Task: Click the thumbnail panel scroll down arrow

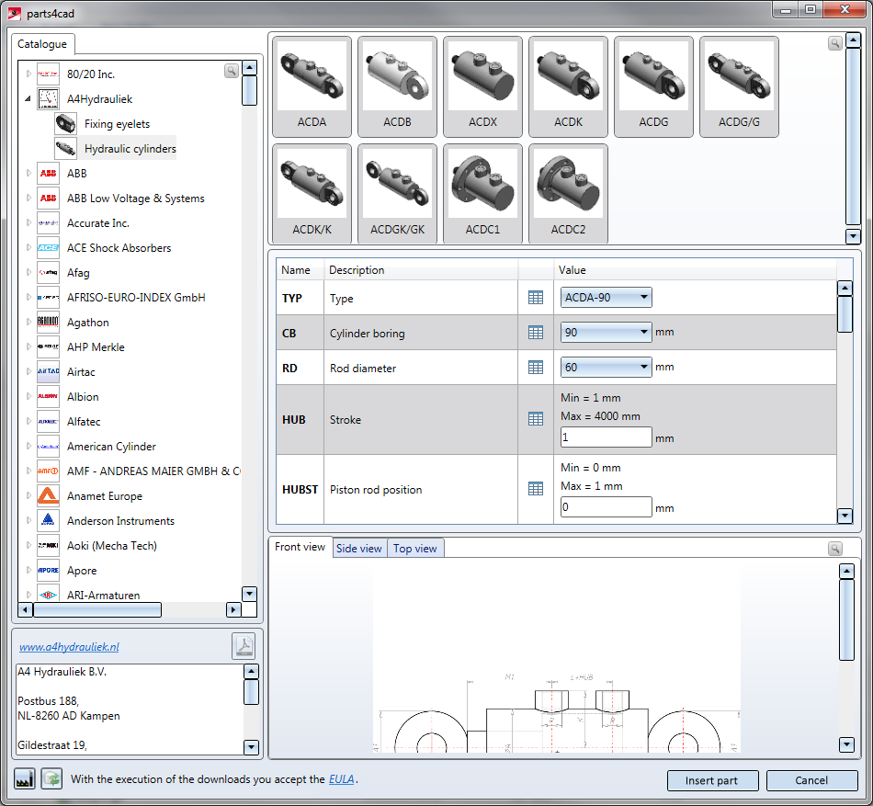Action: (853, 236)
